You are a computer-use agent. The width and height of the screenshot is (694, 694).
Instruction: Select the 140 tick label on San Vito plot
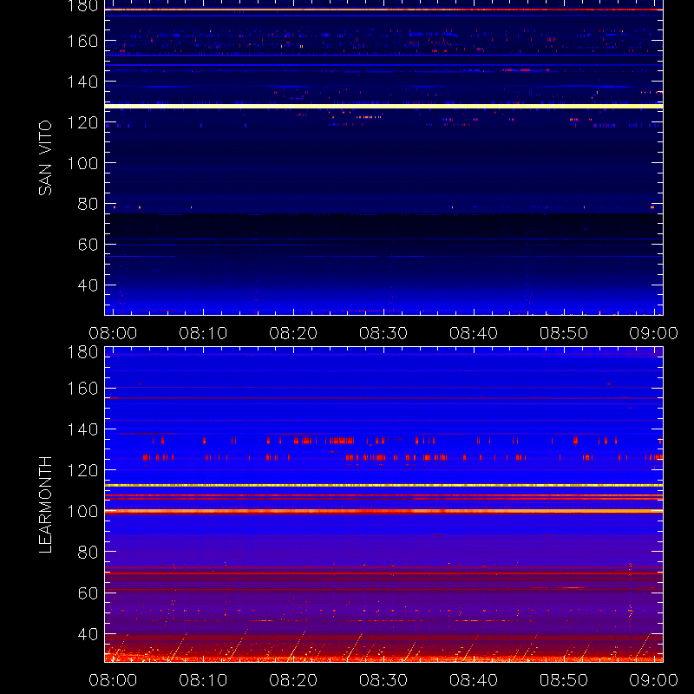[x=82, y=82]
